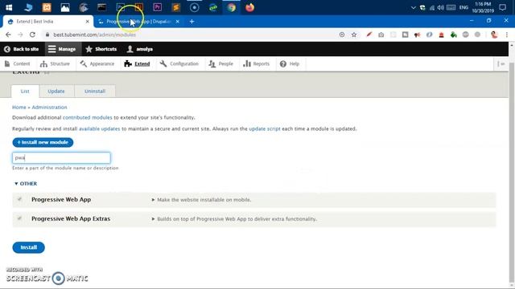The width and height of the screenshot is (515, 289).
Task: Click the Install button
Action: coord(29,247)
